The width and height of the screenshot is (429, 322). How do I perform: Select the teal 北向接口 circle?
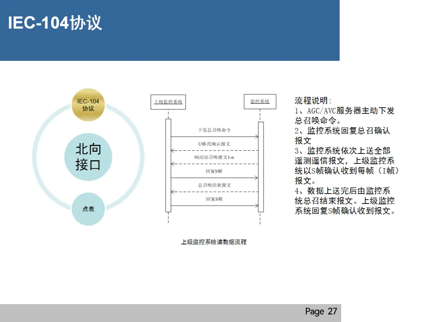point(88,157)
